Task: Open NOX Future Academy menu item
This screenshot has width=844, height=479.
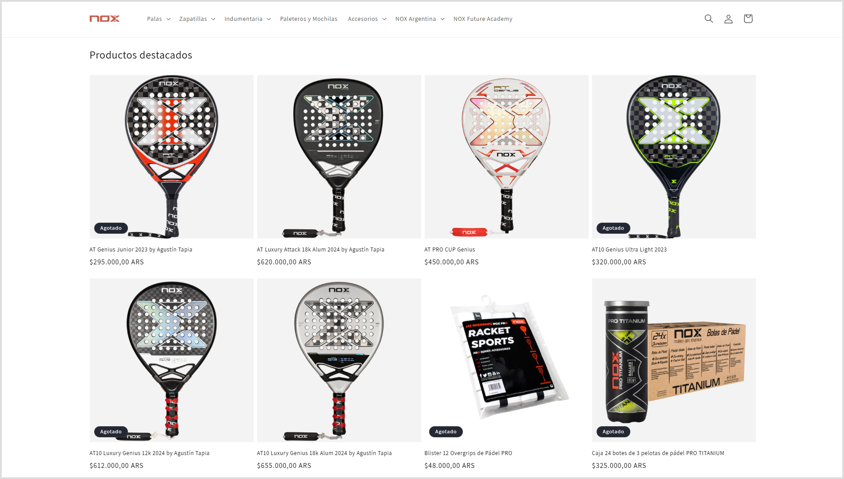Action: [483, 19]
